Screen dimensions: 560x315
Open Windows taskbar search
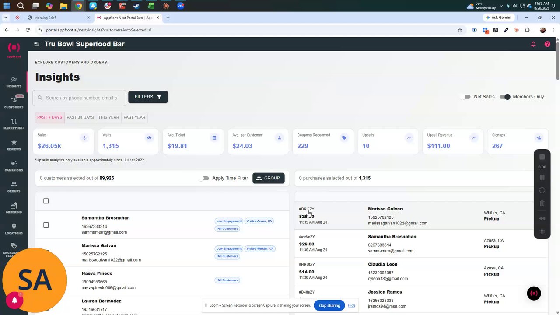tap(21, 6)
